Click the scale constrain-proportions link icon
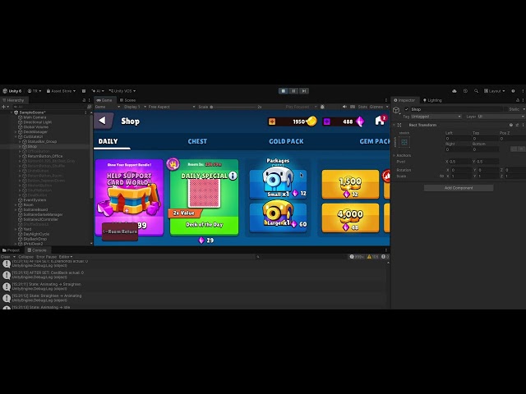Viewport: 526px width, 394px height. click(x=441, y=176)
